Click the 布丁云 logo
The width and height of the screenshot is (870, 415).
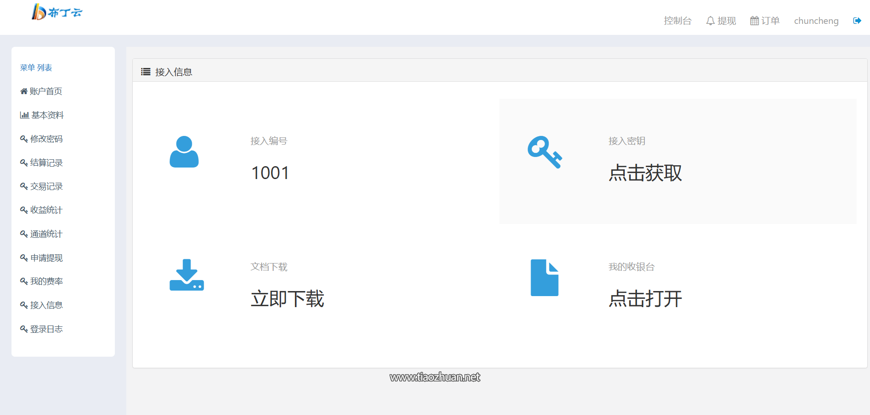57,13
